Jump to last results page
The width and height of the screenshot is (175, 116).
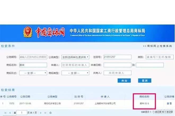[45, 113]
